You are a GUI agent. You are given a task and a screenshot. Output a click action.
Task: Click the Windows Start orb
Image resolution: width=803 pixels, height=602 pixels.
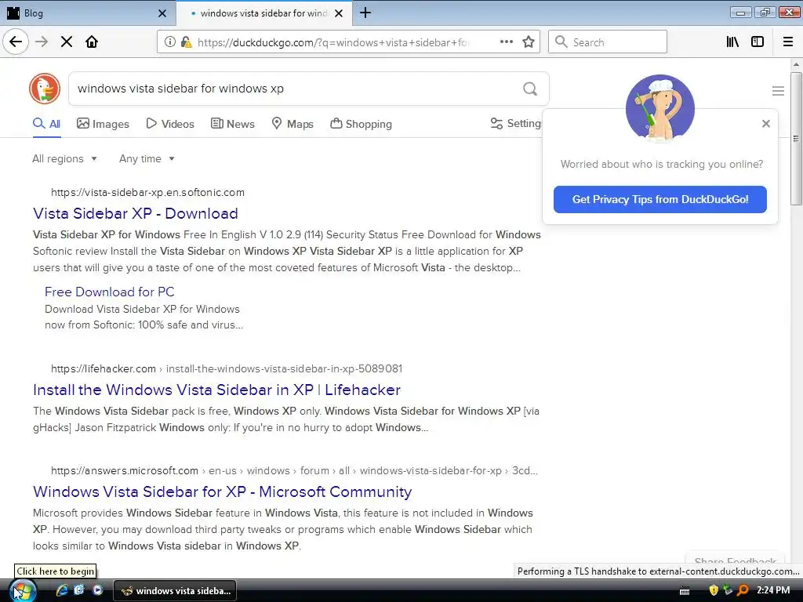pos(23,590)
